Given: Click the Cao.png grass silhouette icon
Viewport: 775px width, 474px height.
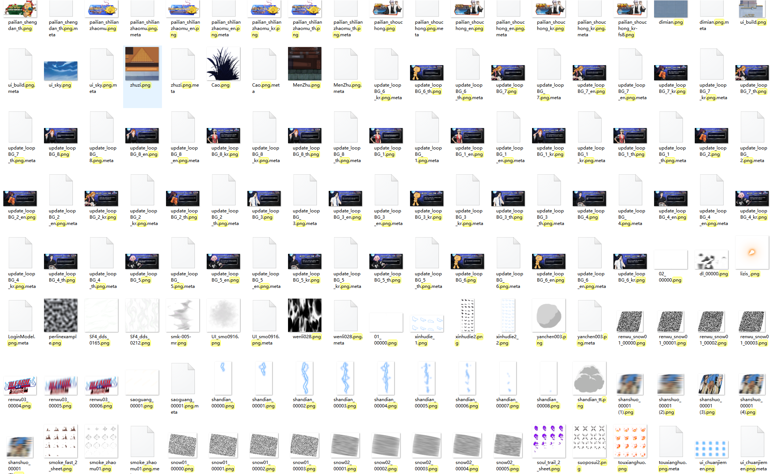Looking at the screenshot, I should tap(223, 64).
